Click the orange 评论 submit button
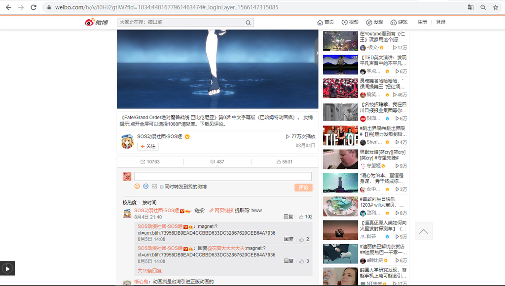Screen dimensions: 505x286 click(303, 188)
